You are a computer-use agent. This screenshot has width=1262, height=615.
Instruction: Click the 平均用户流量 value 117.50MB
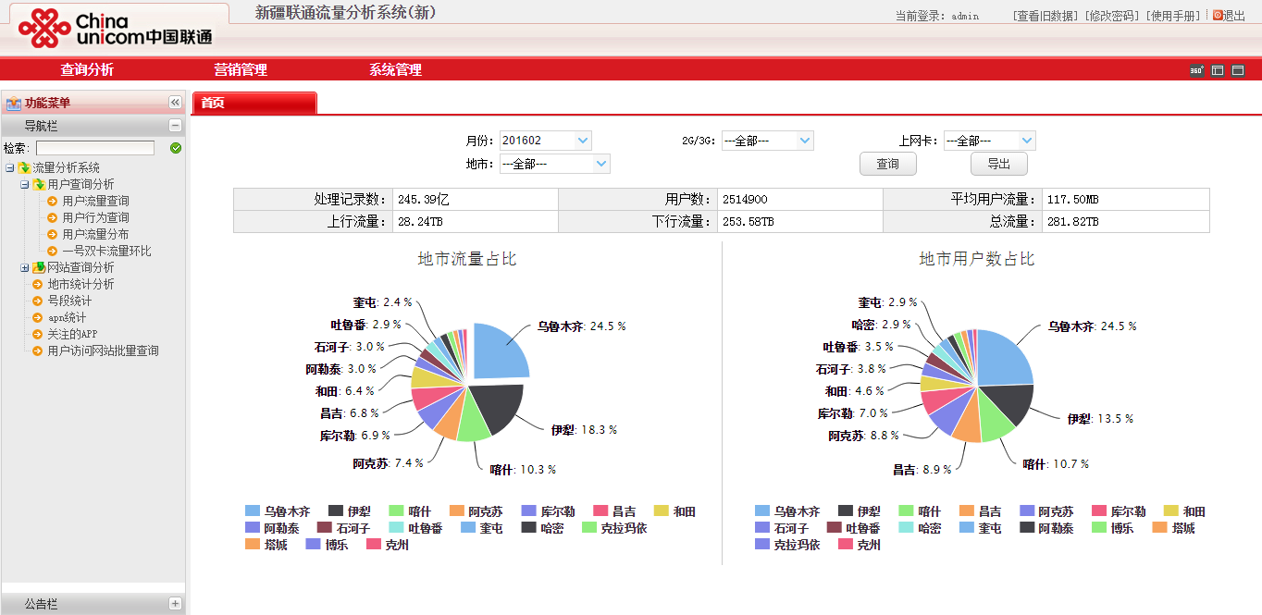(1073, 200)
